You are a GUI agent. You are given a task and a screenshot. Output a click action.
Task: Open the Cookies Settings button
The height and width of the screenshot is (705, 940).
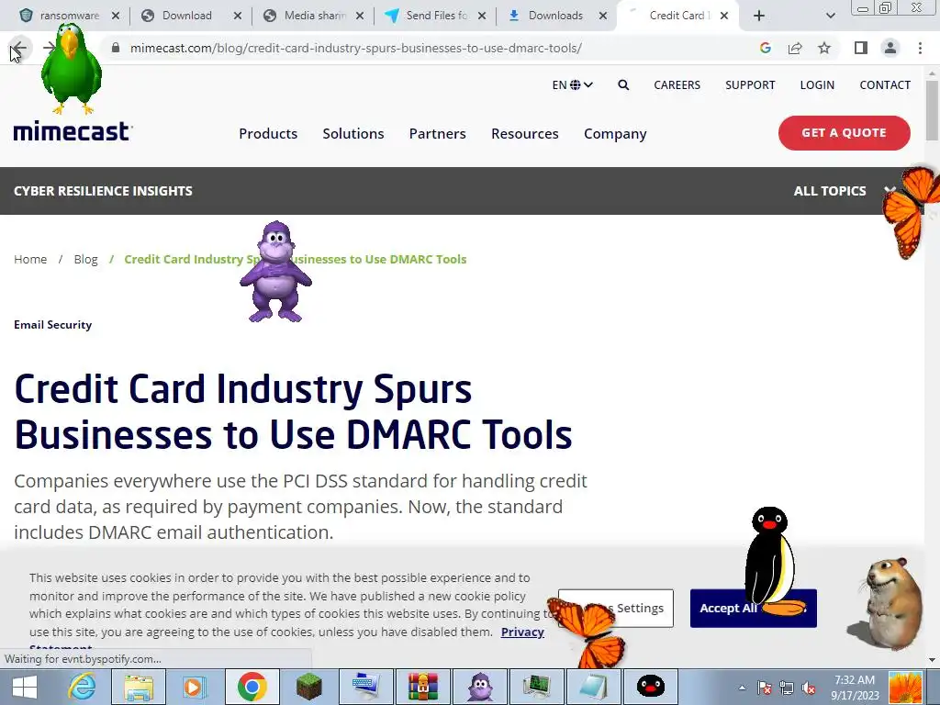point(616,608)
